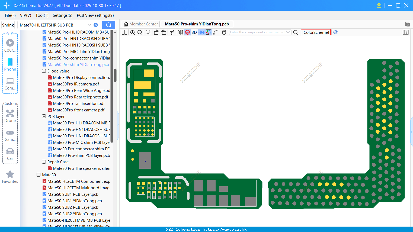Open Mate50Pro Tail insertion.pdf
The image size is (413, 232).
(x=79, y=104)
